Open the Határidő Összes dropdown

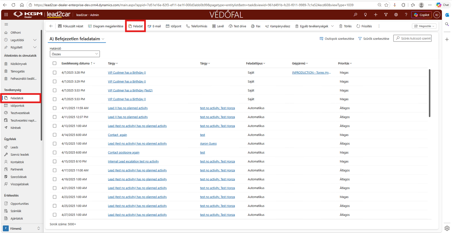[x=75, y=54]
